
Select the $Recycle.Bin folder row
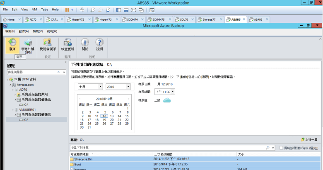tap(84, 158)
